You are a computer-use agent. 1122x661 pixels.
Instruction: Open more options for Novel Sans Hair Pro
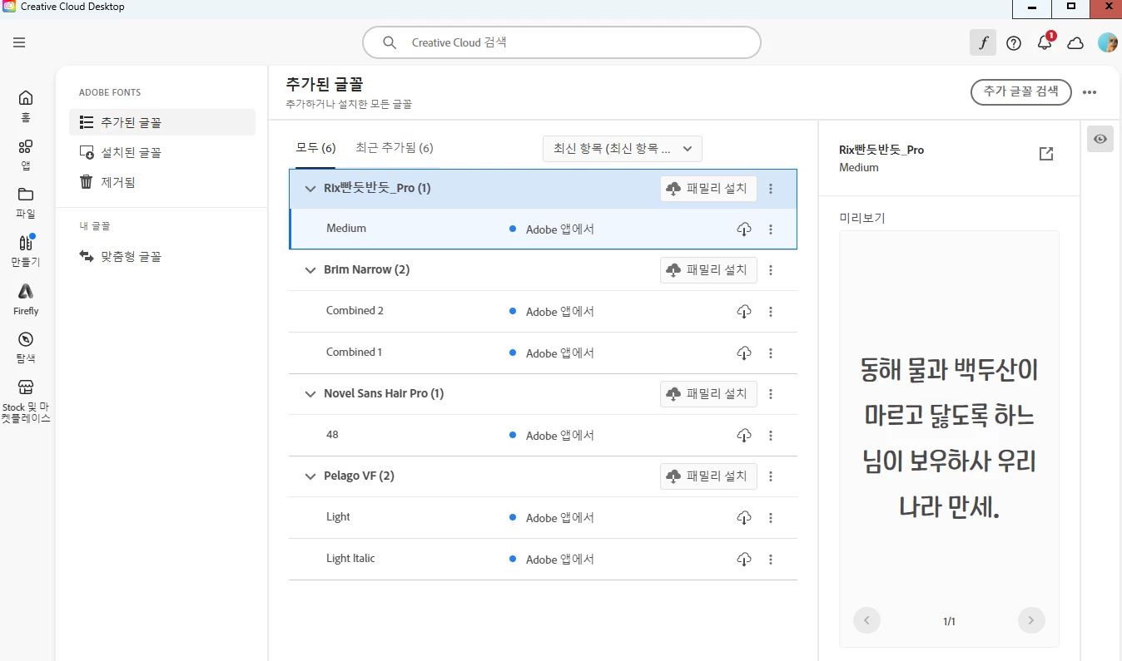coord(771,394)
